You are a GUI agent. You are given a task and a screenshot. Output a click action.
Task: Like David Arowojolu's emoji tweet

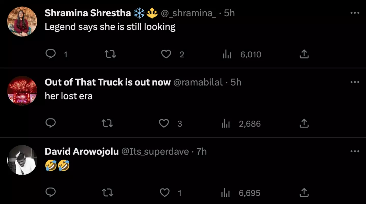(164, 193)
